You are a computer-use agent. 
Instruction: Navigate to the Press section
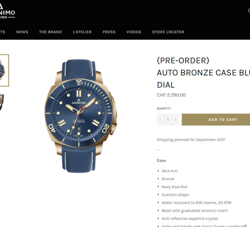tap(109, 32)
